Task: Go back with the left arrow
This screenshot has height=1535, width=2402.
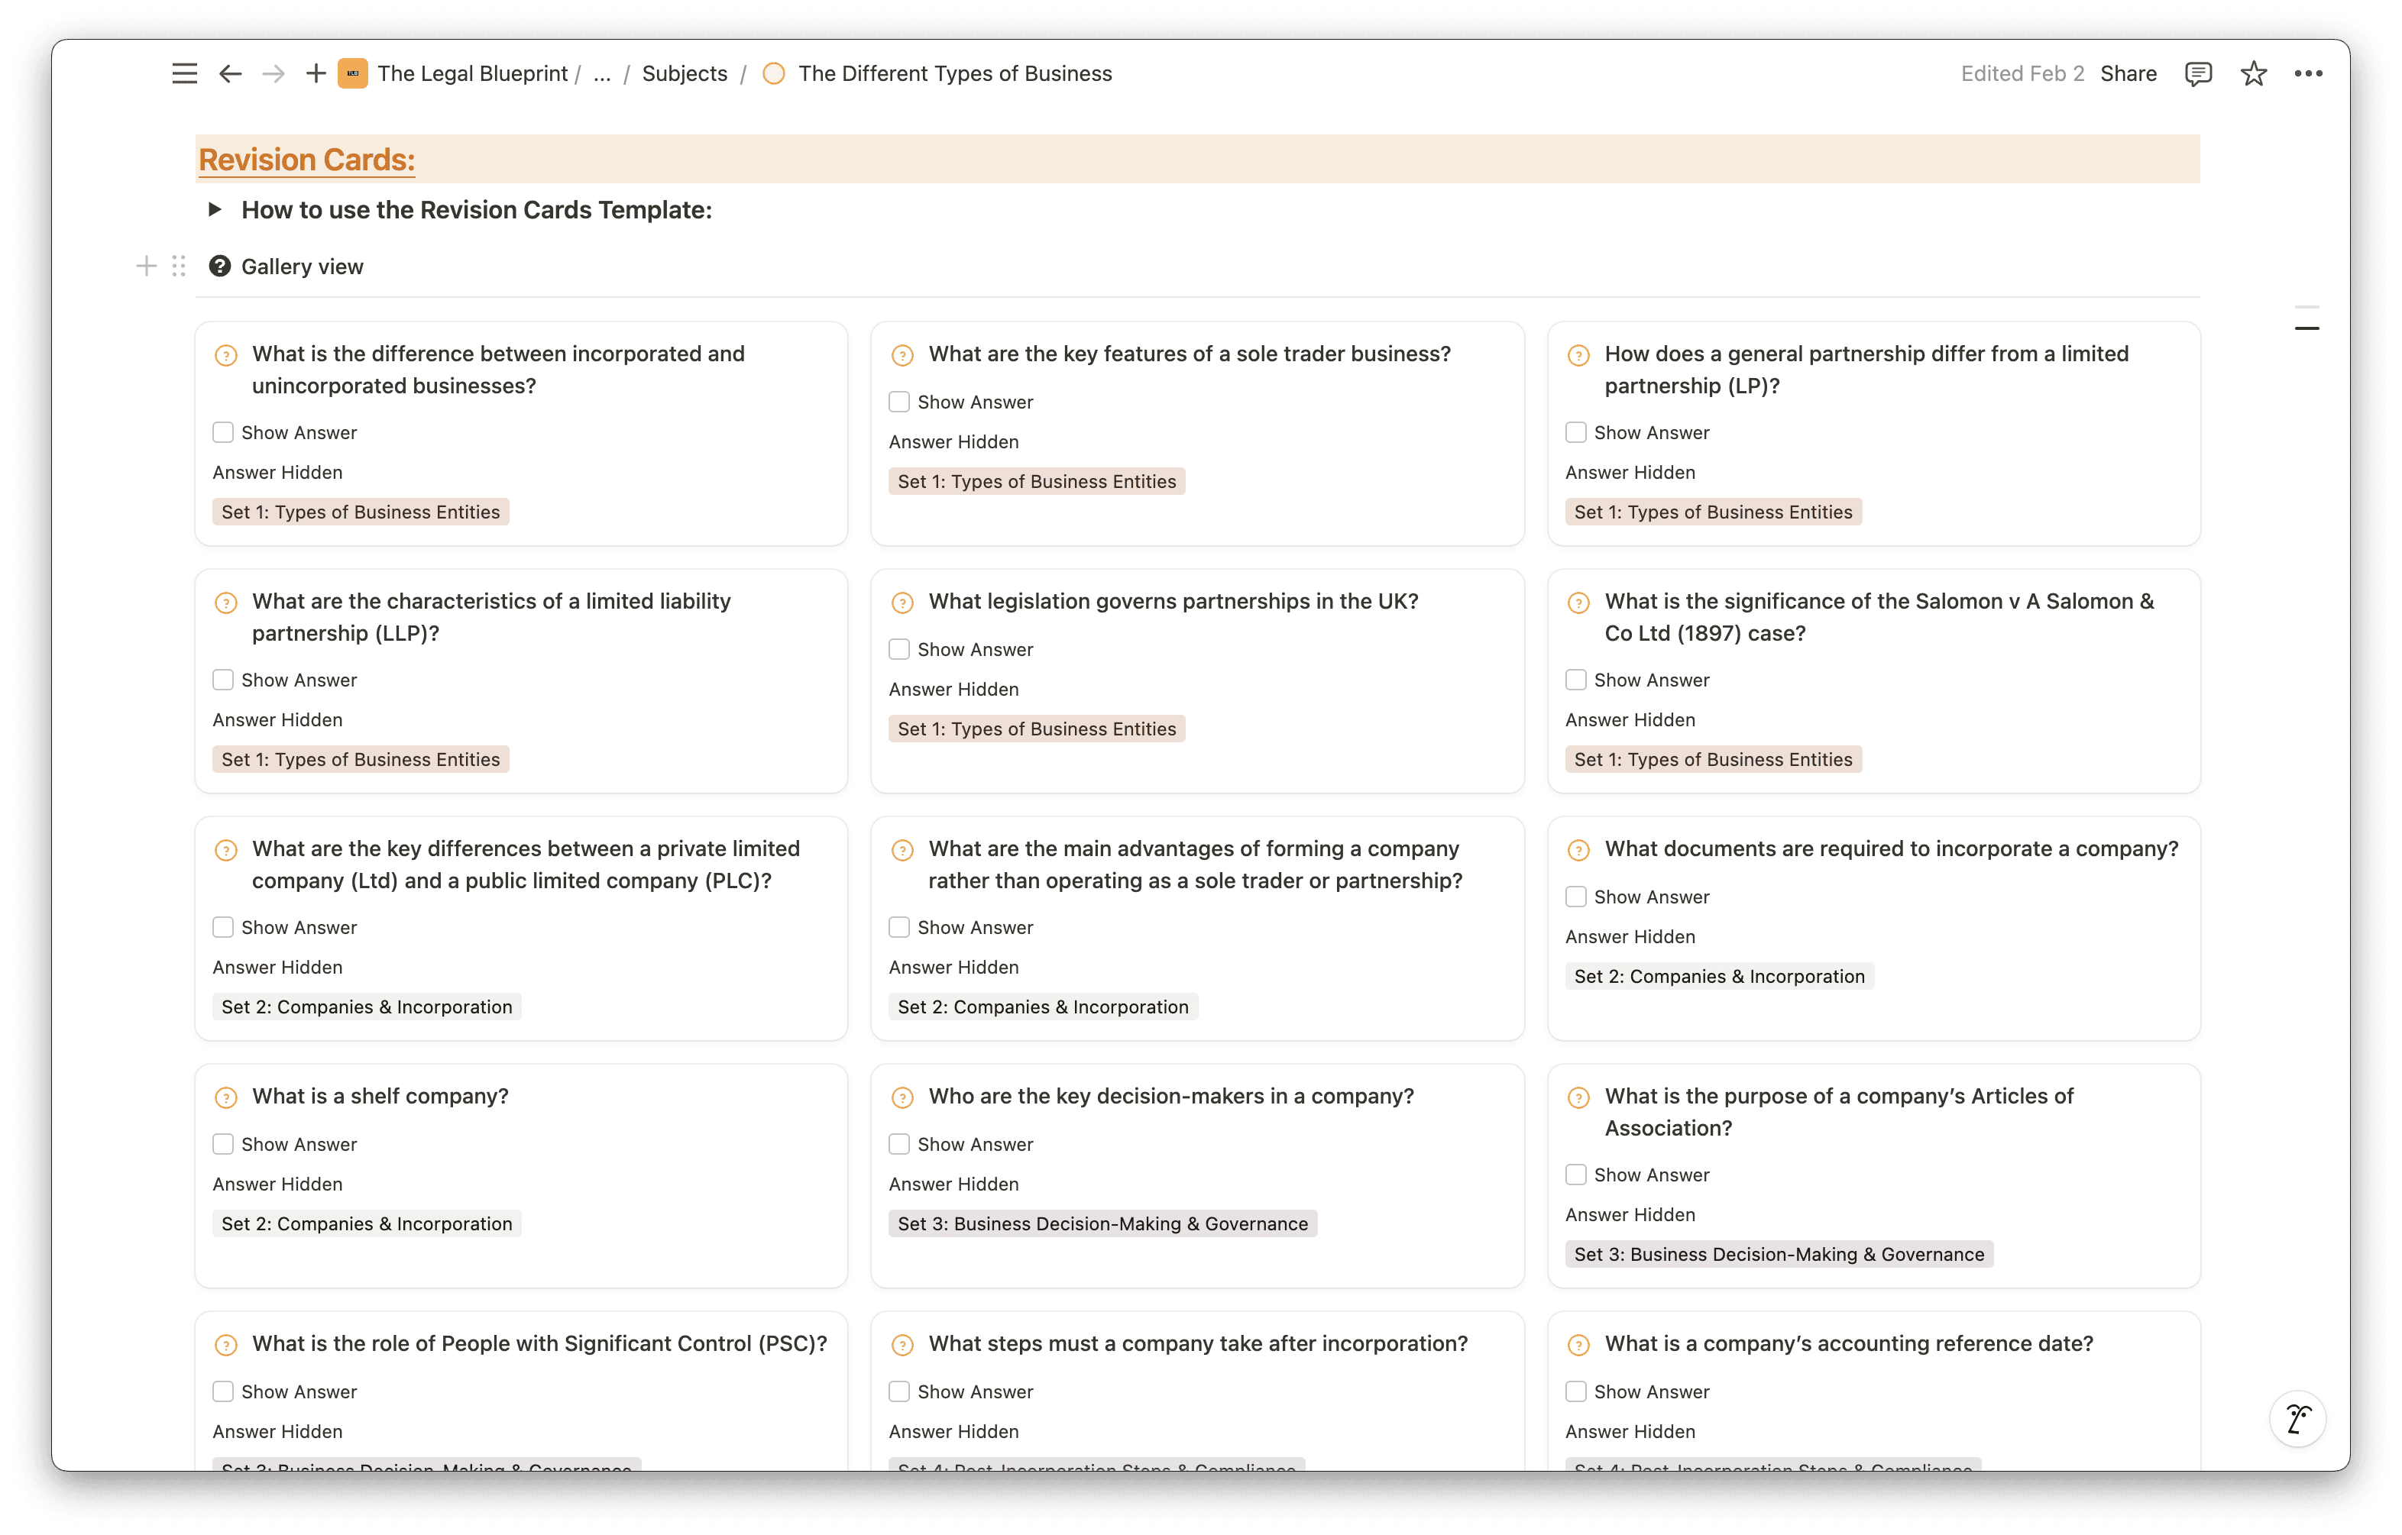Action: point(231,74)
